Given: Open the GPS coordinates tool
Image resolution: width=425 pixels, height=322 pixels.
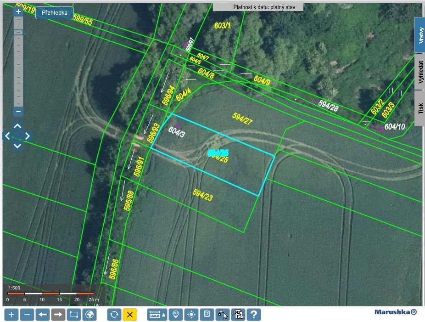Looking at the screenshot, I should (x=175, y=315).
